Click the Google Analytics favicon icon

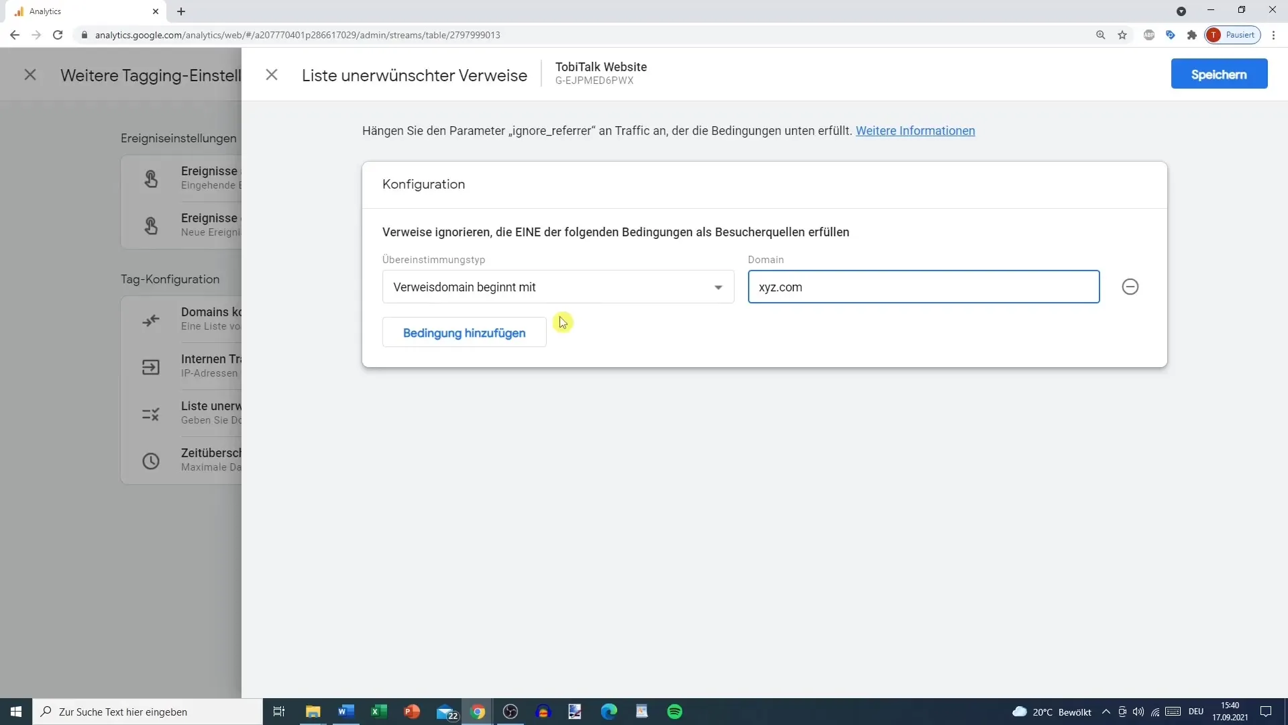point(17,11)
